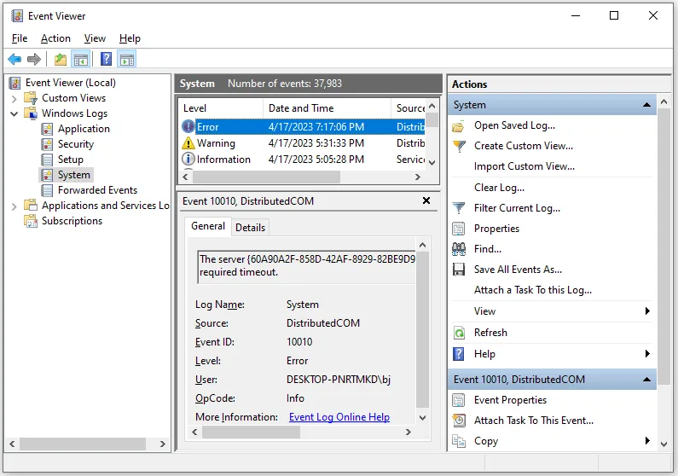Image resolution: width=678 pixels, height=476 pixels.
Task: Open the Security log
Action: [x=76, y=144]
